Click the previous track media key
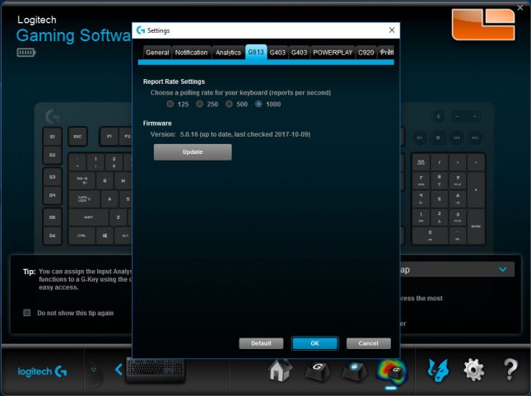This screenshot has width=531, height=396. pyautogui.click(x=457, y=137)
